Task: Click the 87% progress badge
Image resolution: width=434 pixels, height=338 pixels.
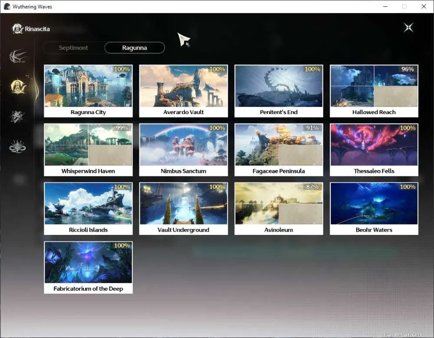Action: pyautogui.click(x=312, y=187)
